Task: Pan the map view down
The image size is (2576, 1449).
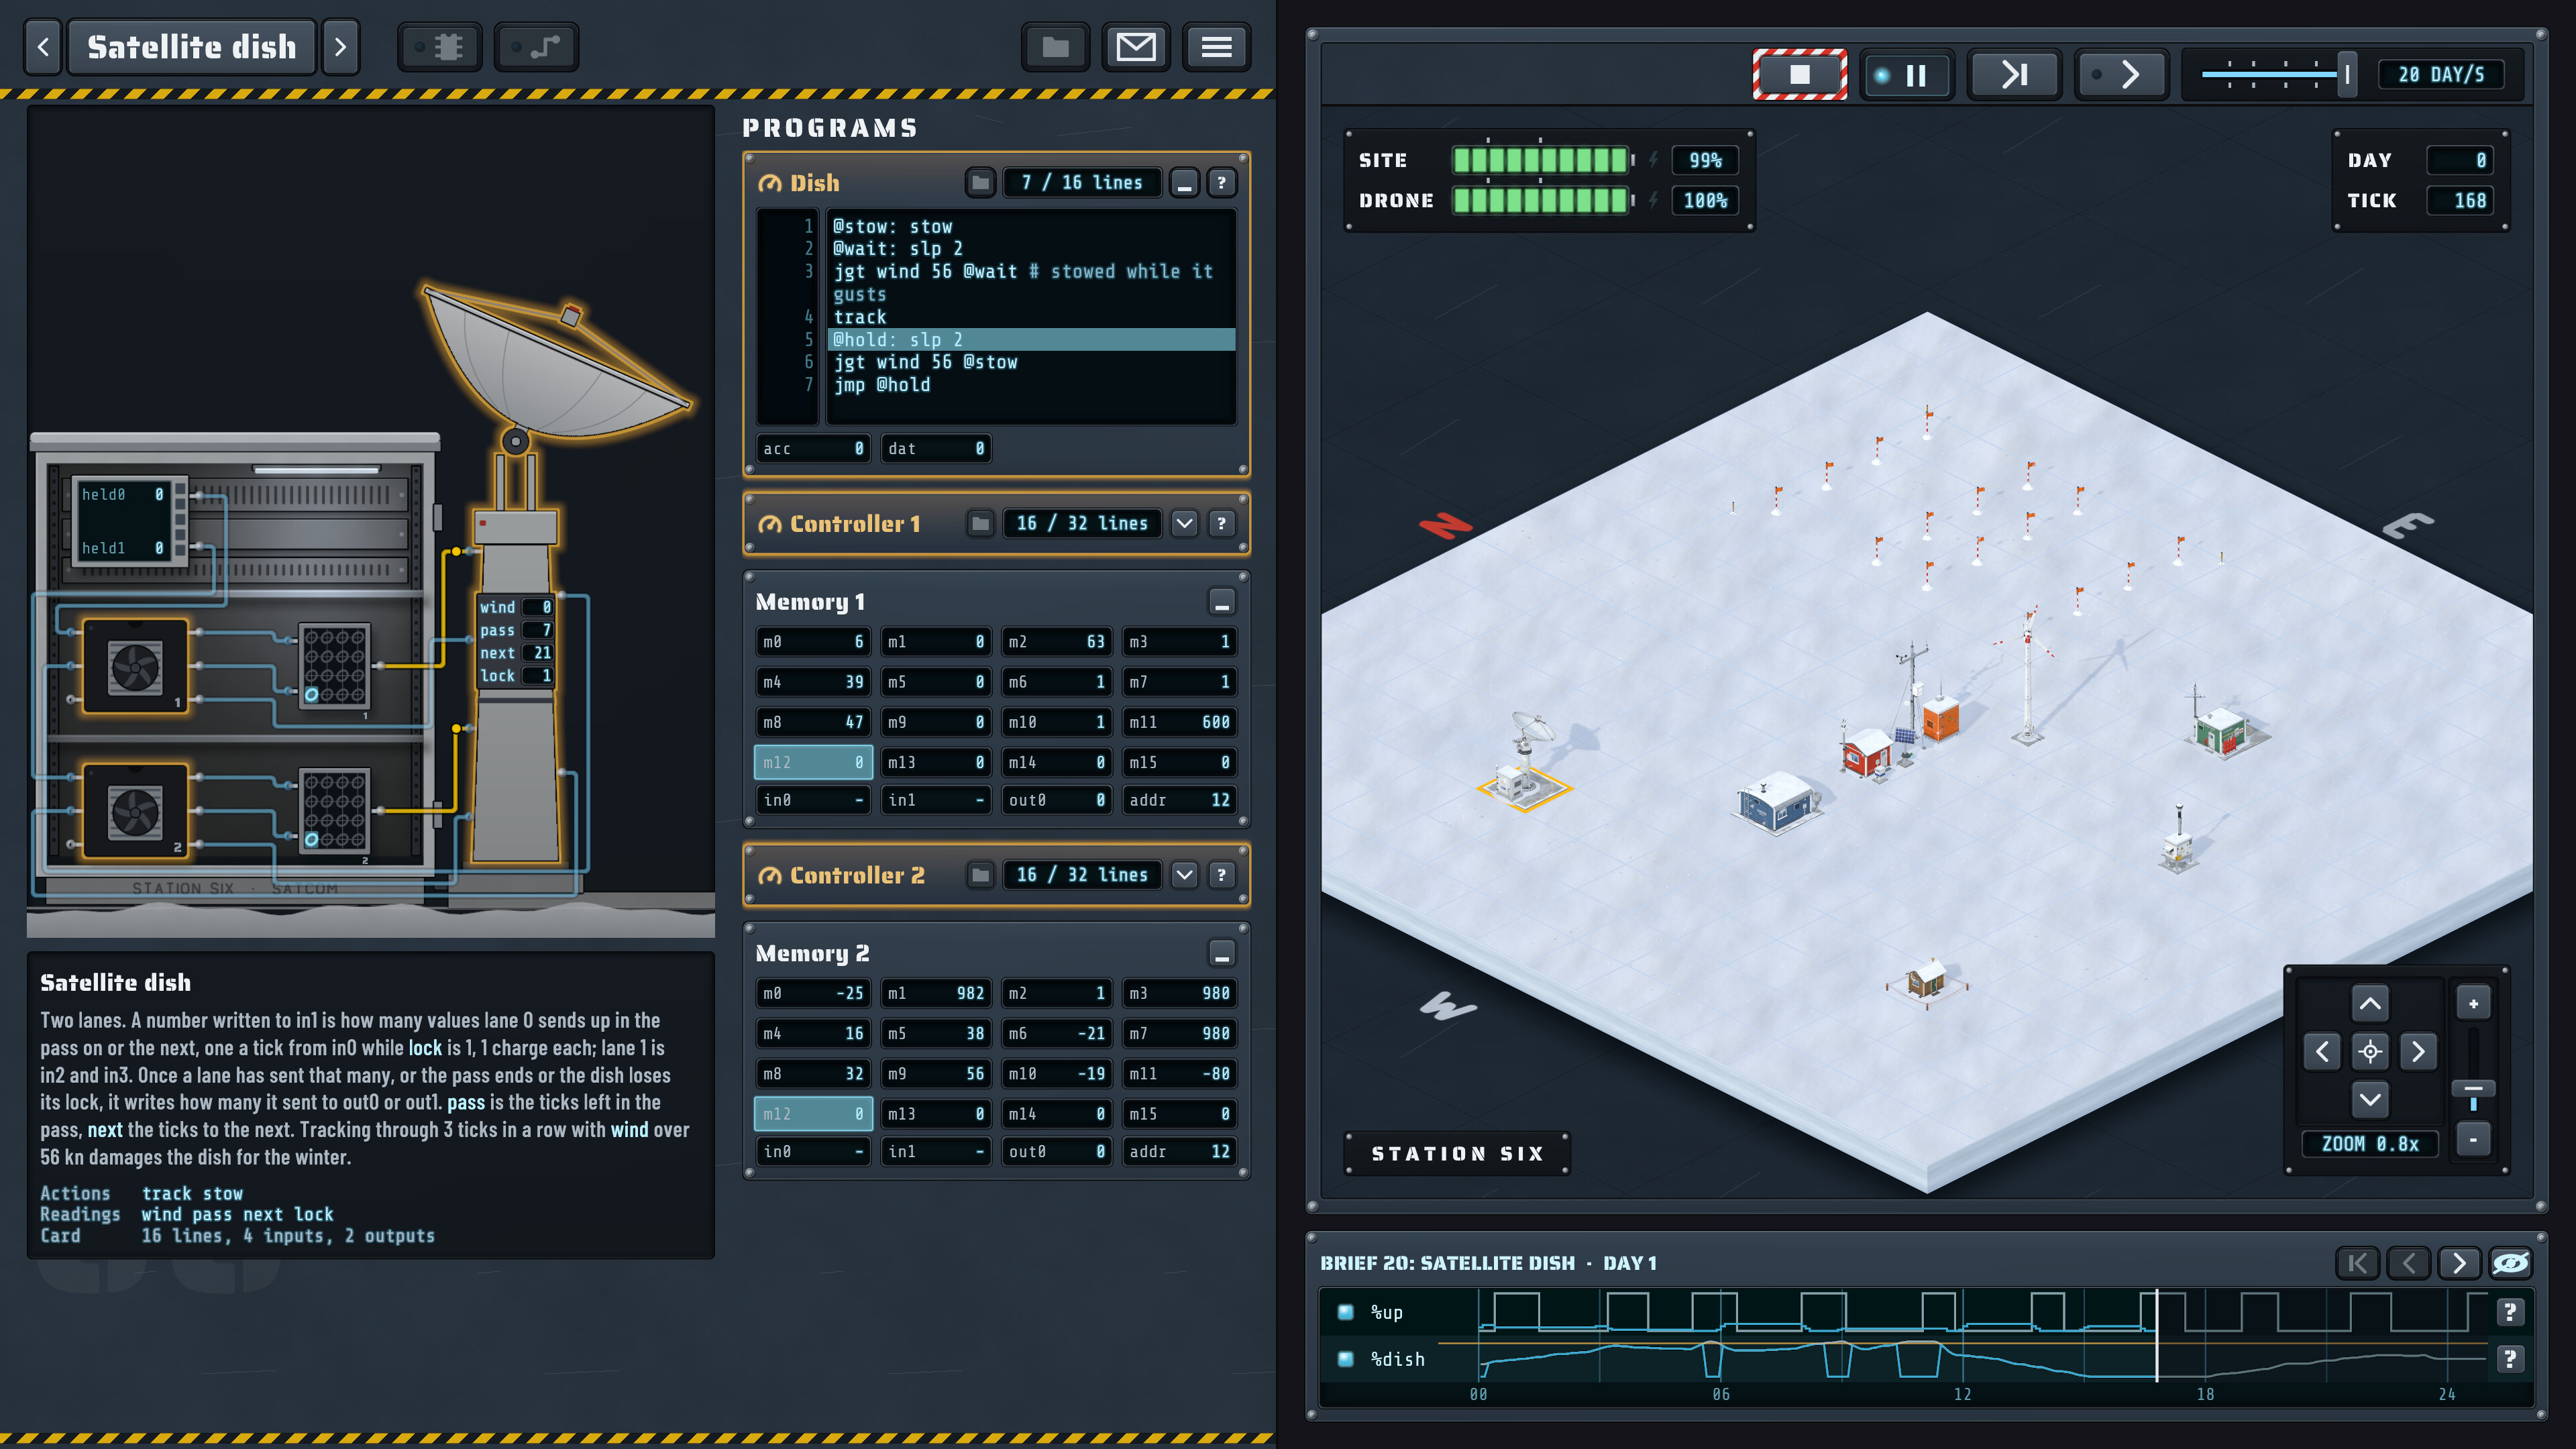Action: coord(2369,1099)
